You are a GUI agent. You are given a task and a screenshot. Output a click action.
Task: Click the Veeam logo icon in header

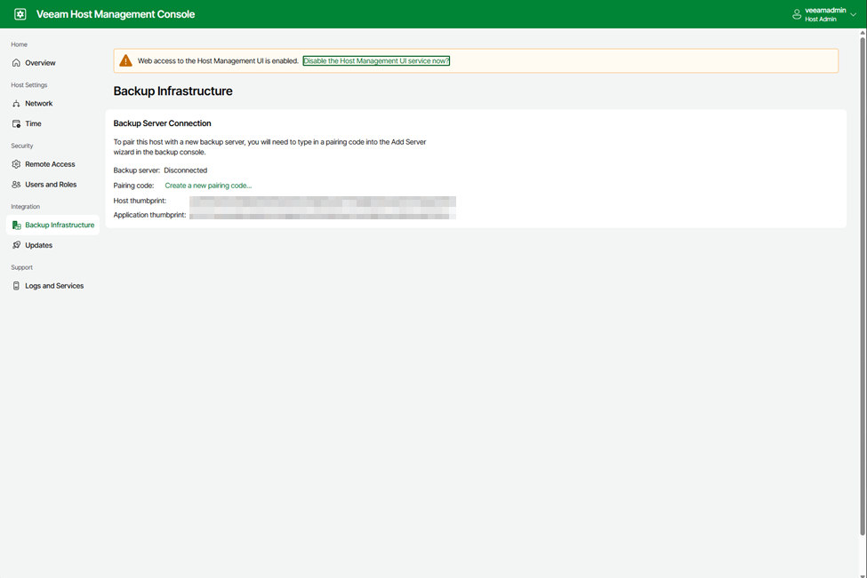(x=20, y=14)
